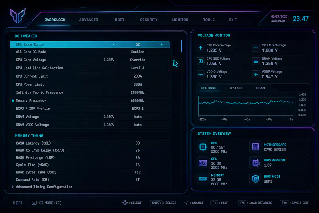The width and height of the screenshot is (319, 213).
Task: Select the CPU Current Limit 200A value
Action: coord(138,76)
